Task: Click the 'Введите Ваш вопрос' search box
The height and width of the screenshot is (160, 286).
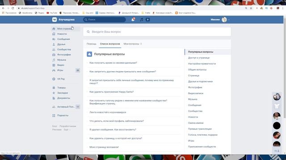Action: 157,32
